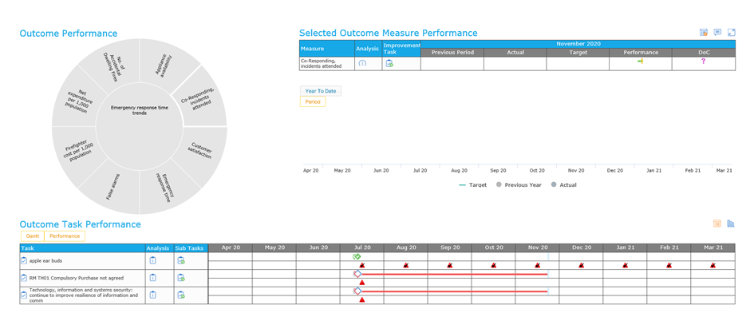750x317 pixels.
Task: Open comments speech bubble icon top right
Action: coord(717,33)
